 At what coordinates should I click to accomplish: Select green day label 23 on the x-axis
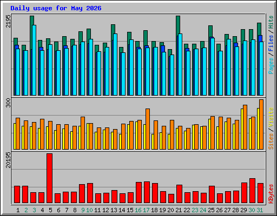195,210
